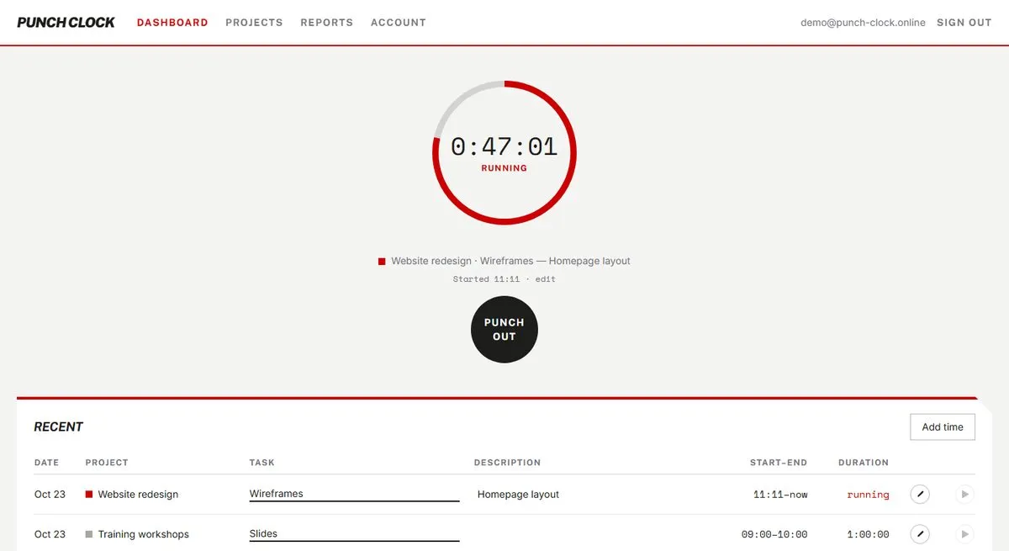Click the 11:11–now start-end cell
Screen dimensions: 1009x551
780,495
